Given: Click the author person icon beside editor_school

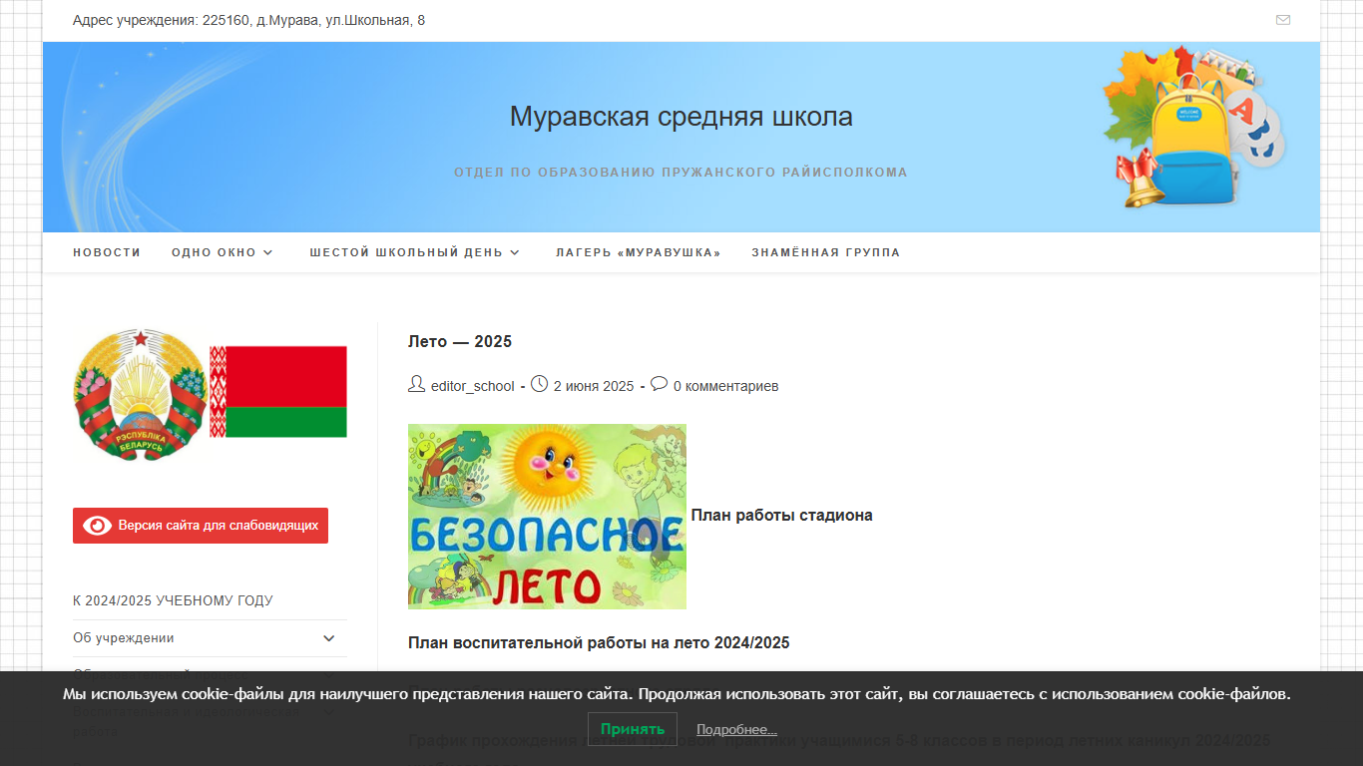Looking at the screenshot, I should (416, 384).
